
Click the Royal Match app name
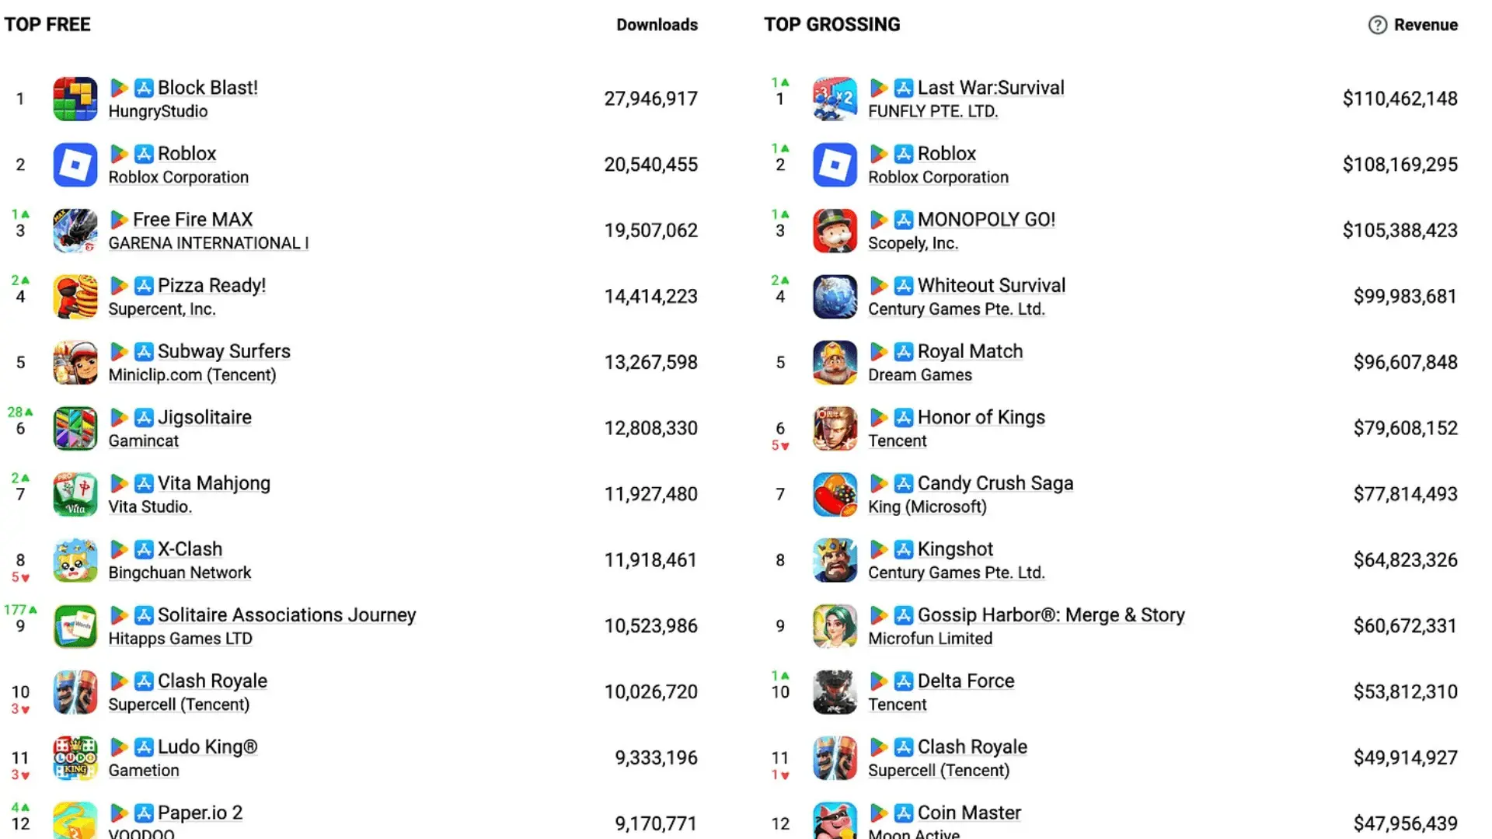[970, 351]
